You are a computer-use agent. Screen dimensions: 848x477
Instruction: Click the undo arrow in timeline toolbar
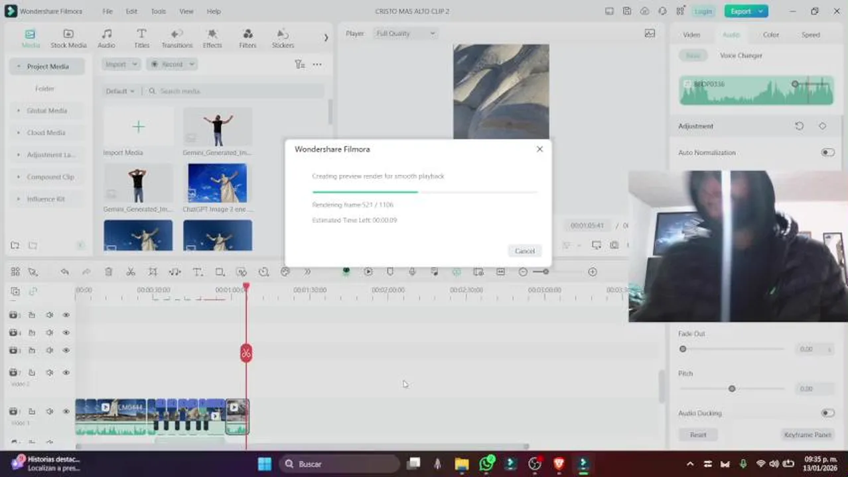(64, 272)
